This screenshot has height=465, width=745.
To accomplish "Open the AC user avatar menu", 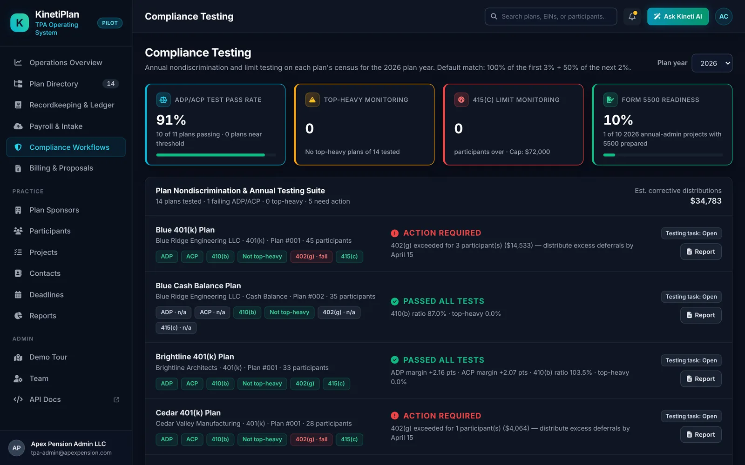I will tap(724, 16).
